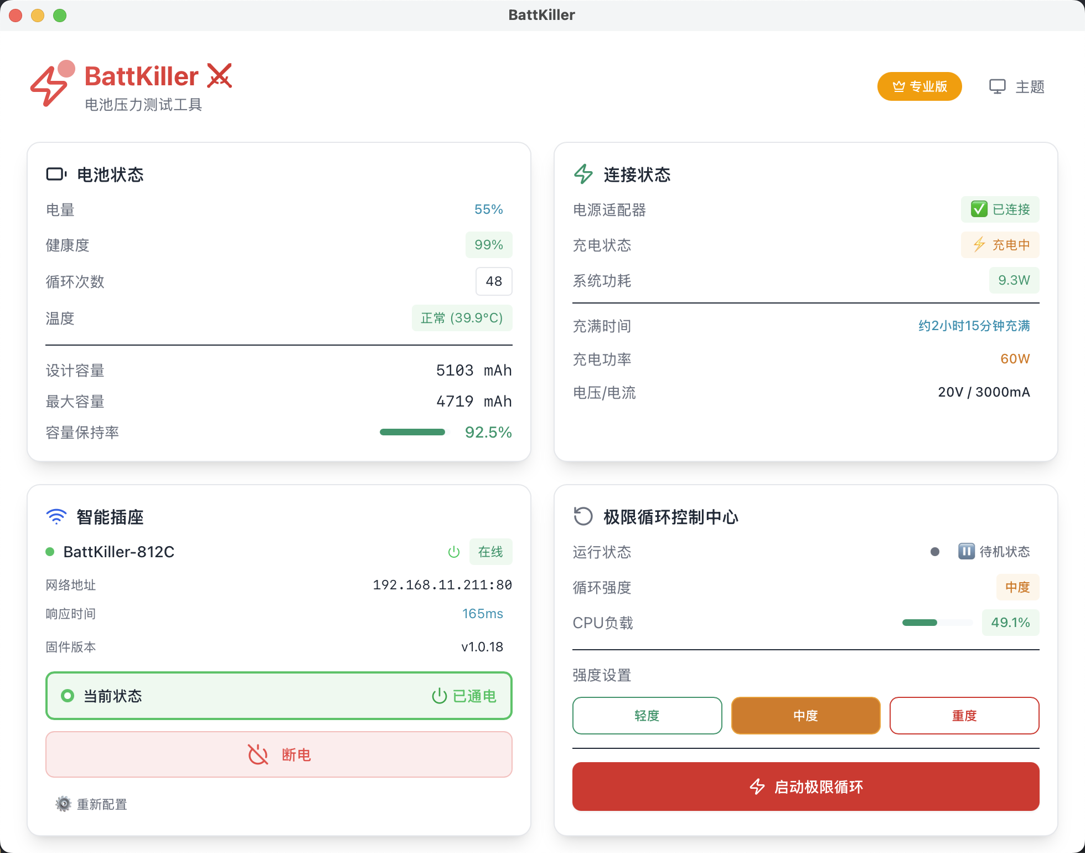Click the 循环次数 value box showing 48
Viewport: 1085px width, 853px height.
[493, 281]
